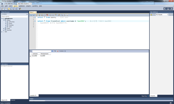Screen dimensions: 174x104
Task: Switch to first SQL Editor tab
Action: pyautogui.click(x=9, y=4)
